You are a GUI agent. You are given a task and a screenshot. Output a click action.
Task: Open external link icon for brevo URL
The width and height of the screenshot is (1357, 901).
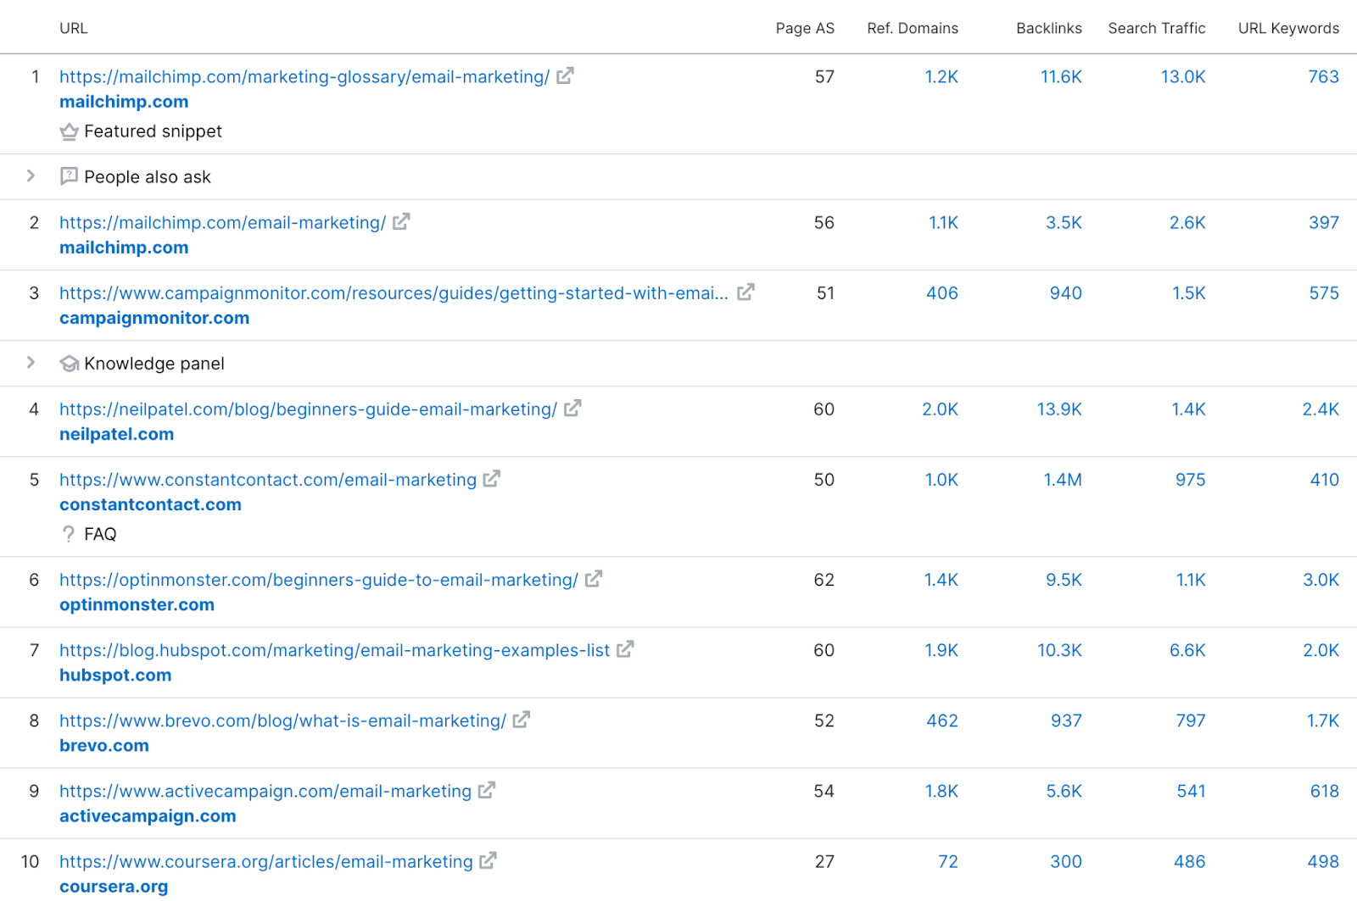click(522, 720)
